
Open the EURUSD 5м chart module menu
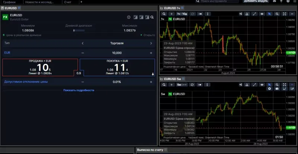pyautogui.click(x=183, y=79)
